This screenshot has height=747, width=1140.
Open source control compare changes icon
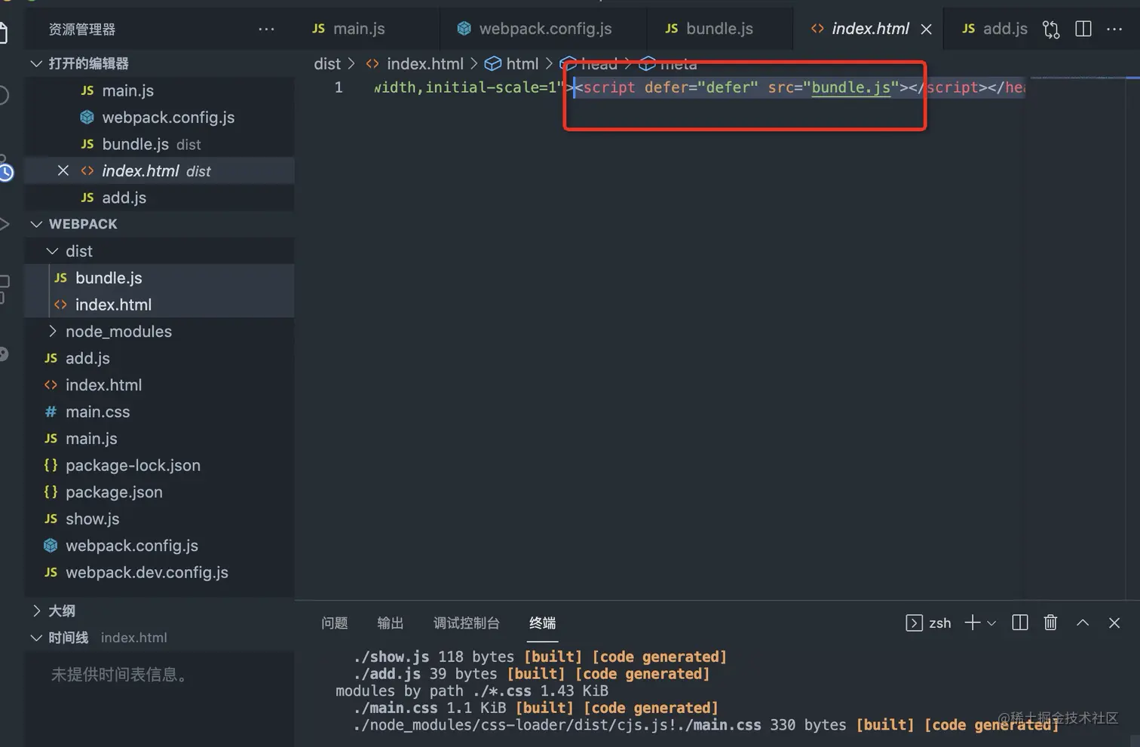[1050, 29]
